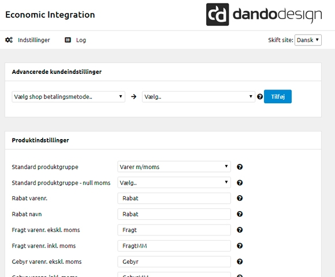This screenshot has height=277, width=335.
Task: Open the Skift site Dansk dropdown
Action: [x=308, y=40]
